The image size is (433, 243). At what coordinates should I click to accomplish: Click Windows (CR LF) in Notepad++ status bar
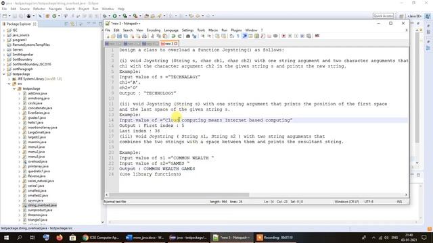347,202
